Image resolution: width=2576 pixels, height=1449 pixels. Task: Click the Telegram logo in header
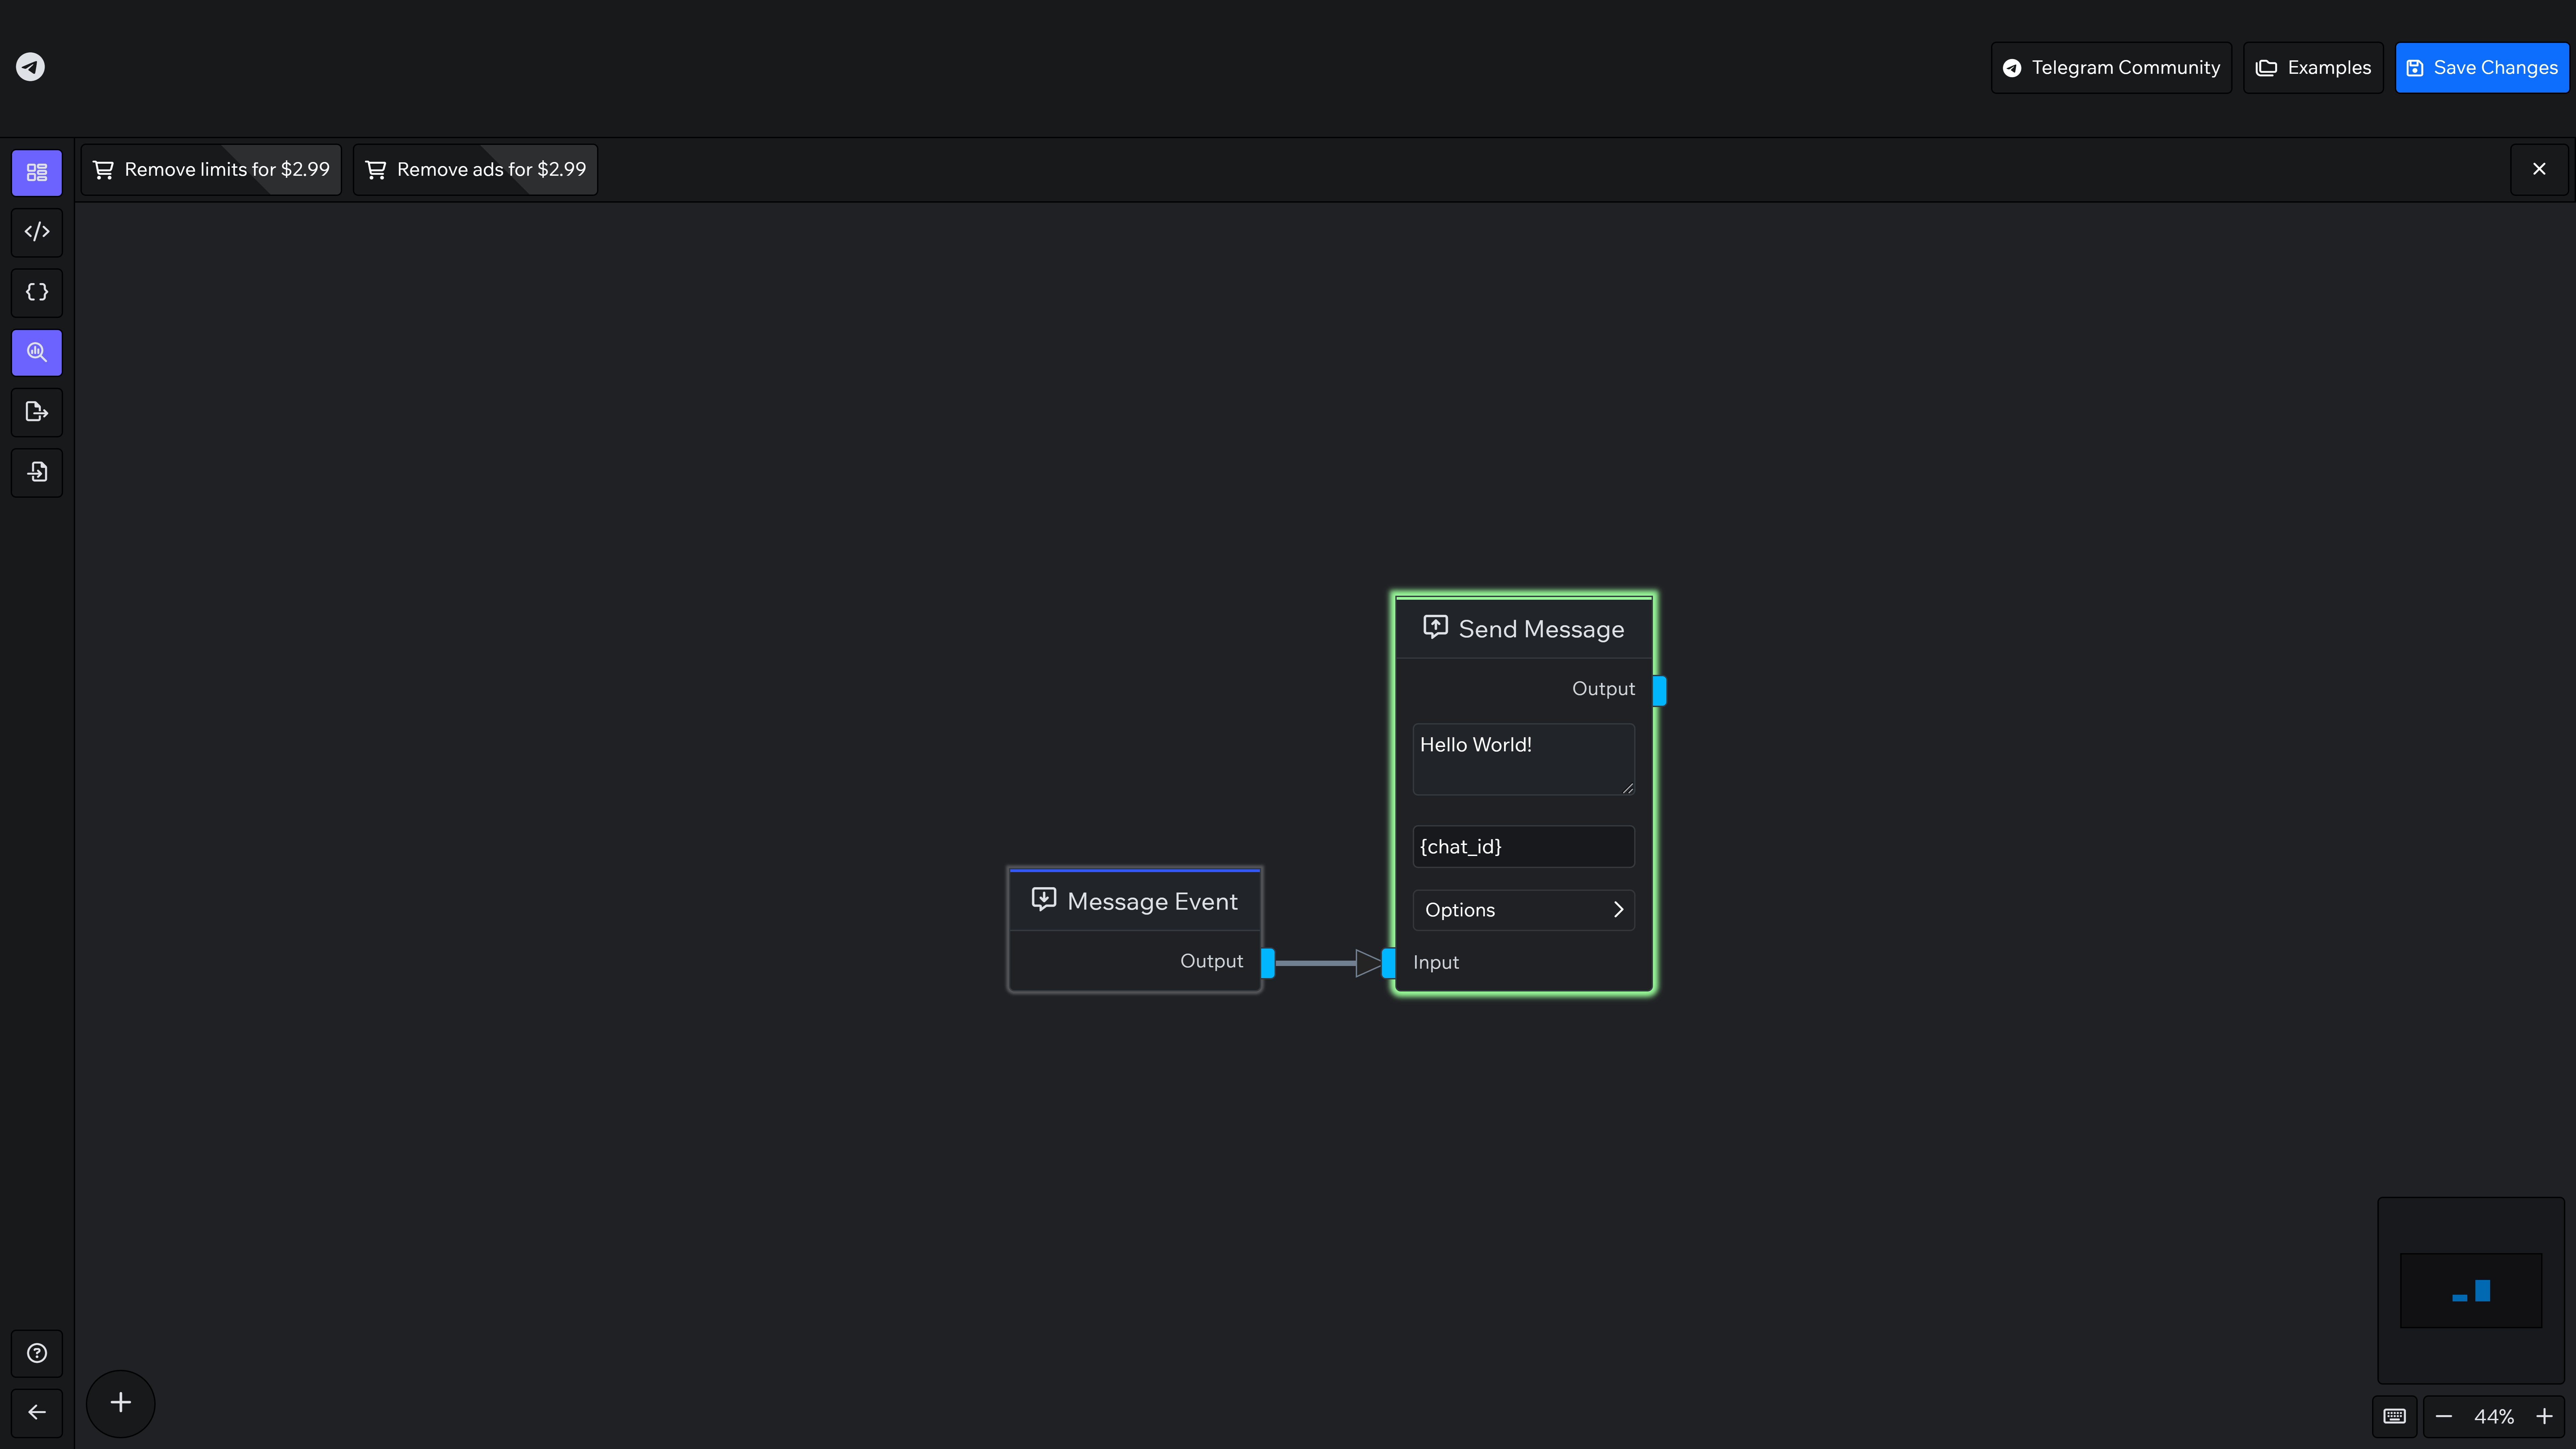tap(30, 67)
